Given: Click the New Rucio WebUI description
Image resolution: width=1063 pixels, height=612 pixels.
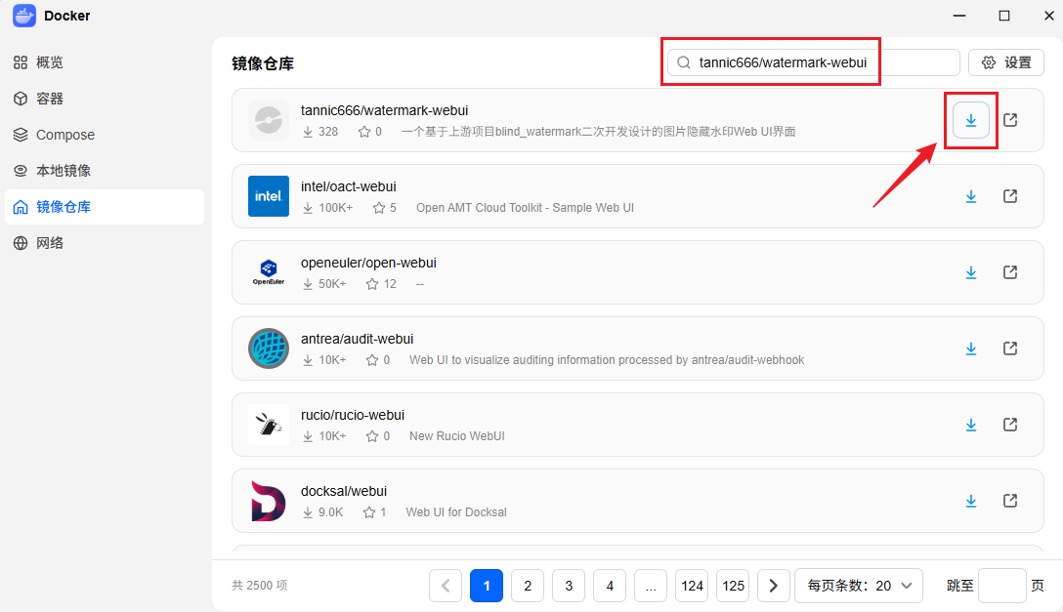Looking at the screenshot, I should click(x=457, y=436).
